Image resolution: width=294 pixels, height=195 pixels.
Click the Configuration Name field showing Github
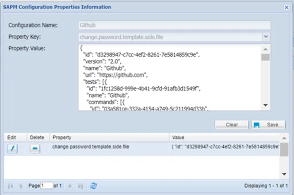[x=174, y=25]
